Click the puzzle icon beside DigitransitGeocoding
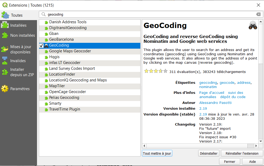Image resolution: width=264 pixels, height=166 pixels. [x=46, y=28]
